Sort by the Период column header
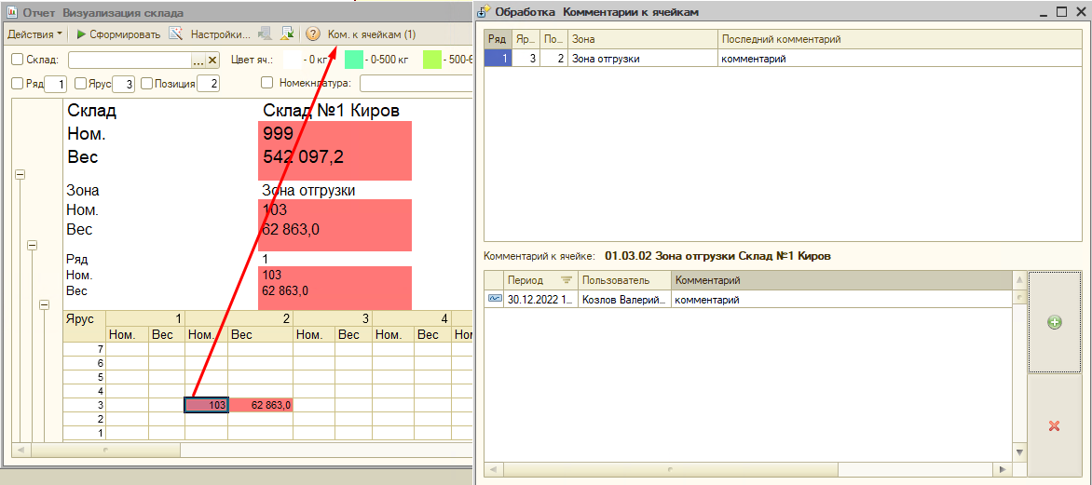This screenshot has width=1092, height=485. pos(539,280)
